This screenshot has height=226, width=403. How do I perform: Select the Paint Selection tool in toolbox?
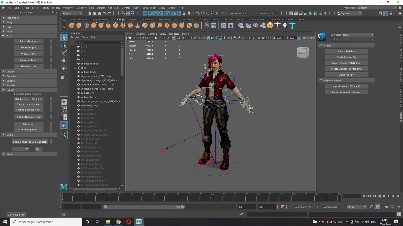point(64,53)
